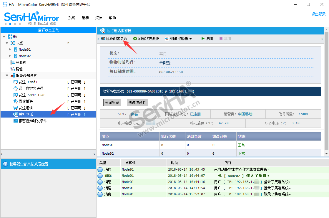Click the right panel vertical scrollbar

tap(326, 88)
